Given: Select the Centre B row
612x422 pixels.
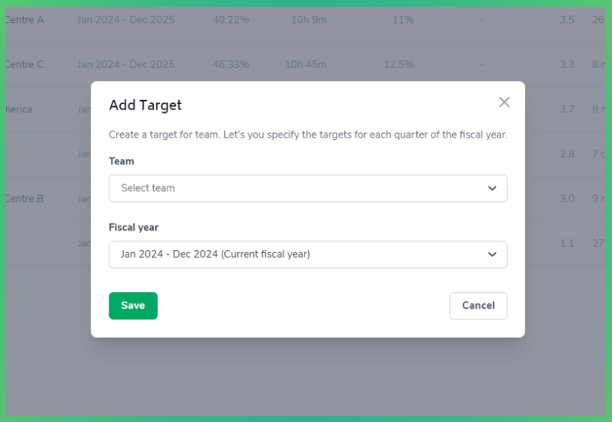Looking at the screenshot, I should pos(24,199).
